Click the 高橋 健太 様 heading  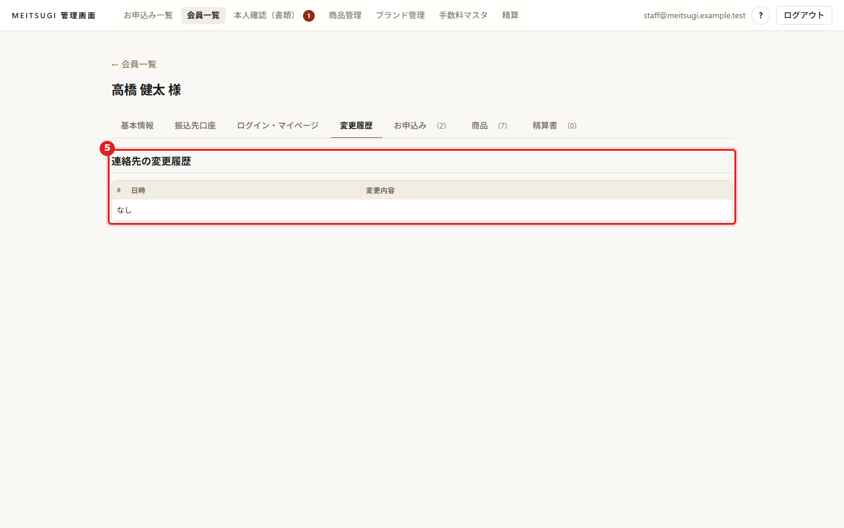tap(147, 90)
